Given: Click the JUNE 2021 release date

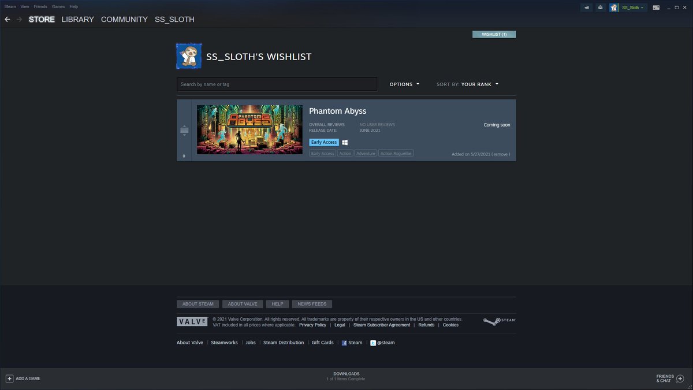Looking at the screenshot, I should 370,131.
